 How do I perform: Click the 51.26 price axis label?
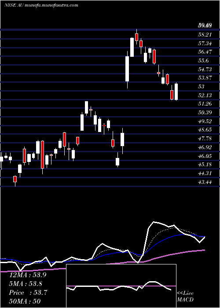pos(205,104)
